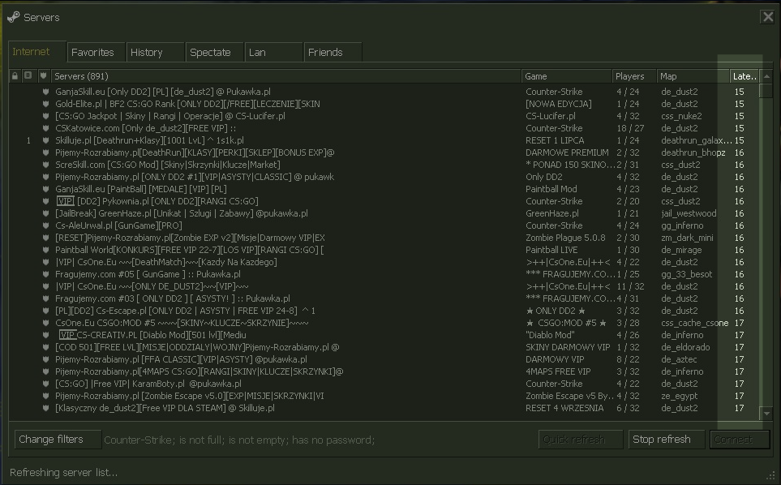This screenshot has width=781, height=485.
Task: Click shield icon of GanjaSkill.eu PaintBall row
Action: 46,189
